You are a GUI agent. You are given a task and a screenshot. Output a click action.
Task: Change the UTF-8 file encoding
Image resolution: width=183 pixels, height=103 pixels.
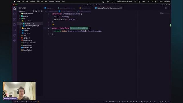[132, 102]
